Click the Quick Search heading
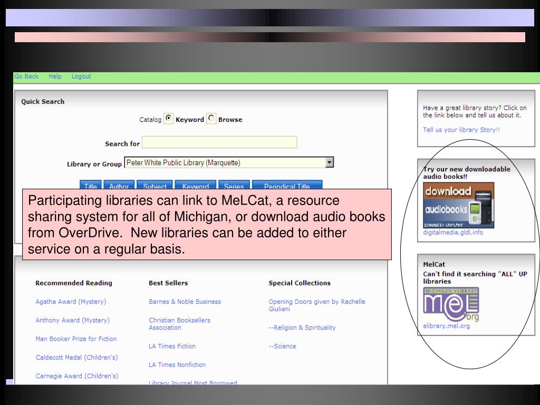 coord(43,102)
